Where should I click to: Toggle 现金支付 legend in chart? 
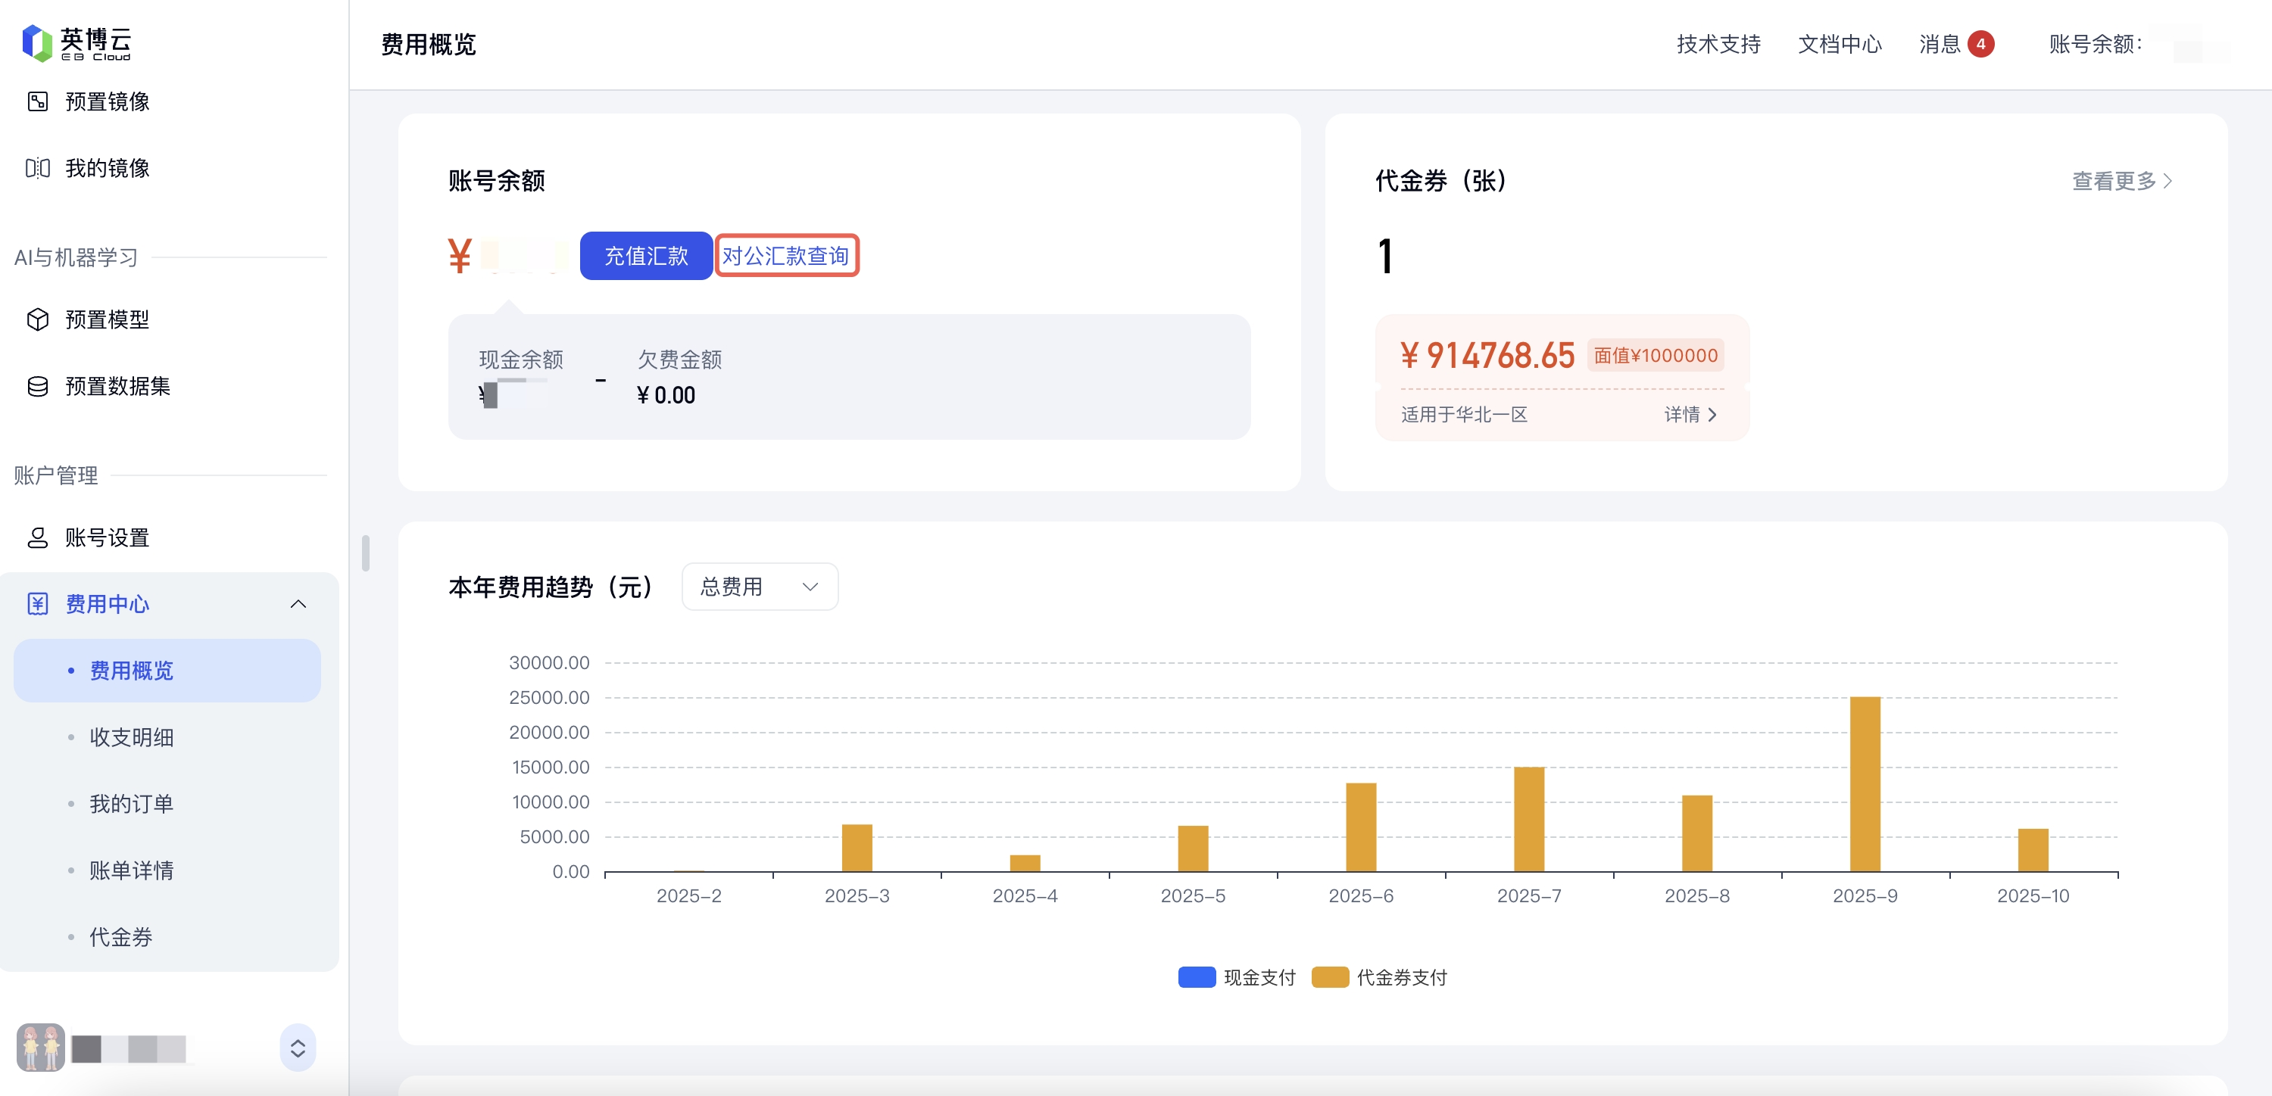point(1197,977)
